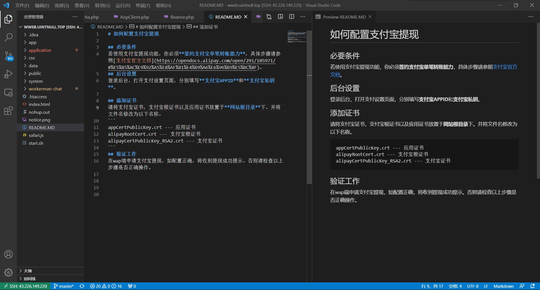Open 终端(T) menu
Image resolution: width=540 pixels, height=290 pixels.
143,5
